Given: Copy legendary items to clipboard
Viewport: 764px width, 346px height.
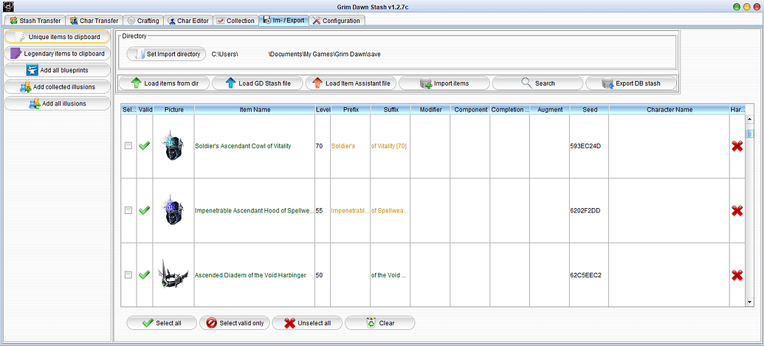Looking at the screenshot, I should [x=58, y=54].
